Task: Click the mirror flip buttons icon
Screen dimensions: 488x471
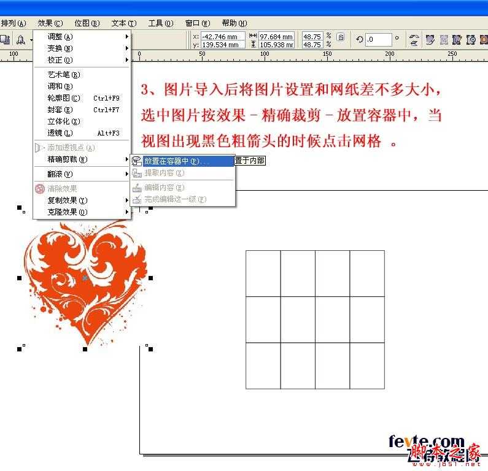Action: [414, 40]
